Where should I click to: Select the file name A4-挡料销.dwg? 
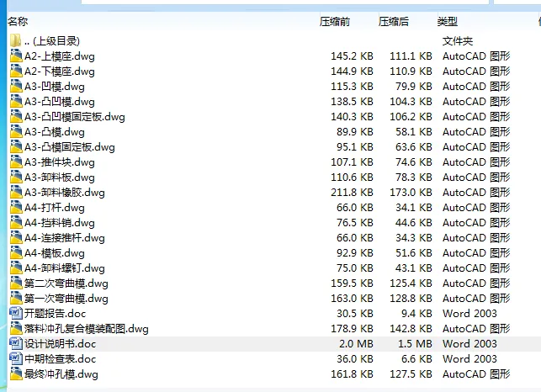[60, 223]
